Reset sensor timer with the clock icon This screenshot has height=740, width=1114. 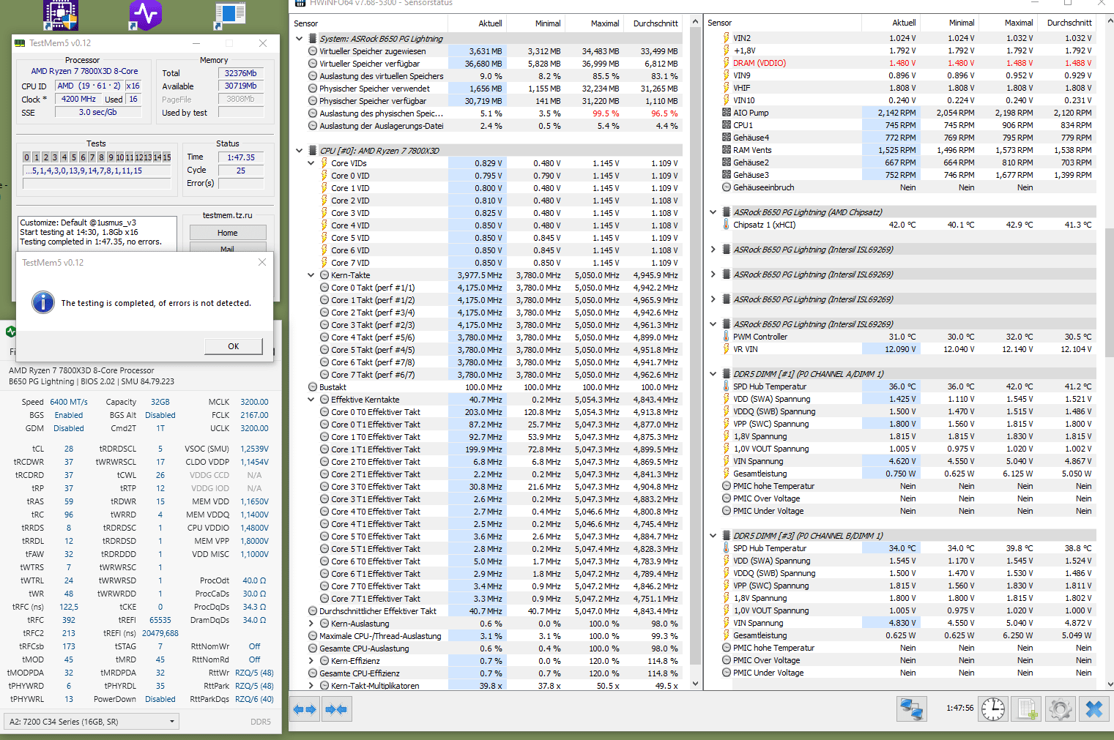(x=993, y=709)
